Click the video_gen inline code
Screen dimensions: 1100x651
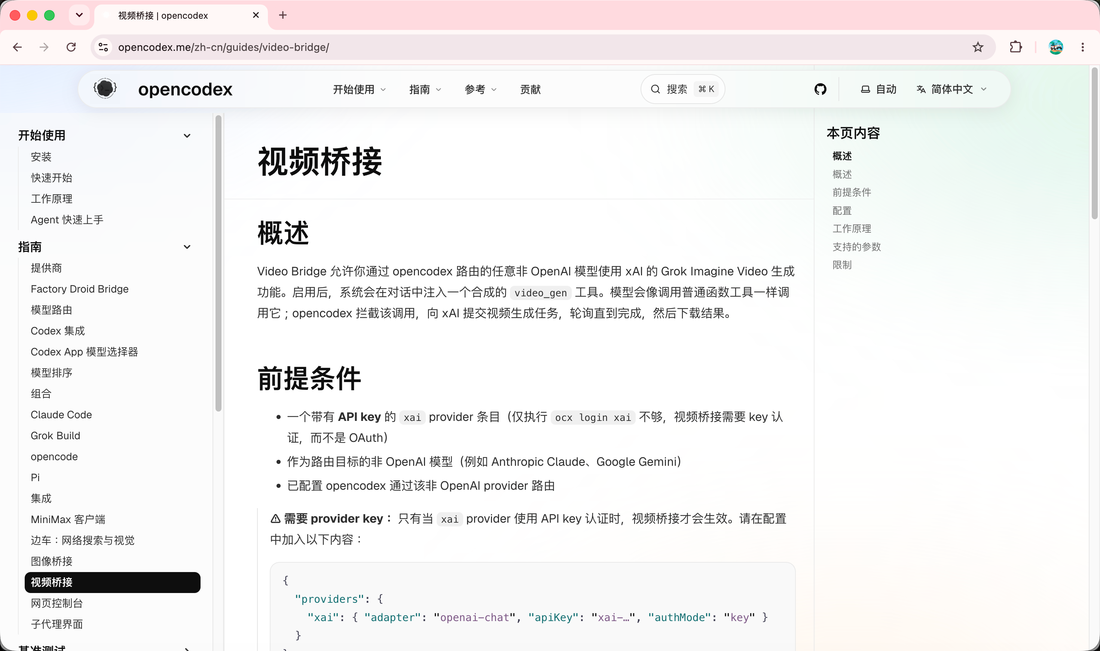click(540, 293)
